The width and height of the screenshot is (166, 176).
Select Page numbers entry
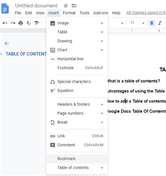click(77, 113)
